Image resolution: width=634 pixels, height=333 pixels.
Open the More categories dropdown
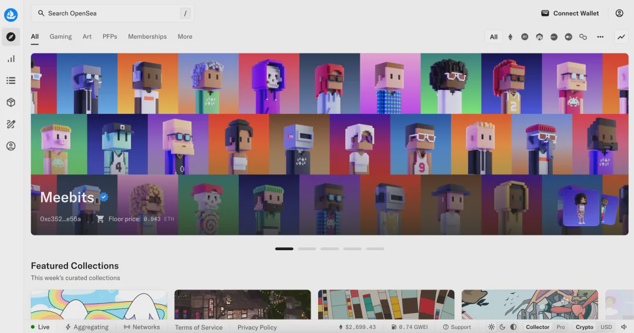(x=185, y=36)
